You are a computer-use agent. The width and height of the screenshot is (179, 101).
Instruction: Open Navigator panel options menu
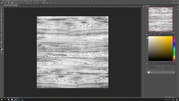pyautogui.click(x=175, y=6)
